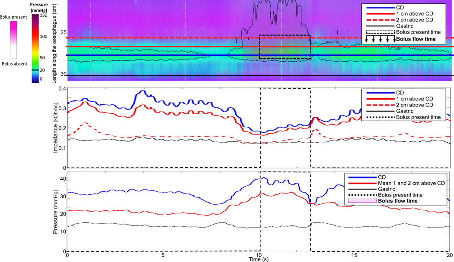Screen dimensions: 454x262
Task: Click the 20 tick label on the time axis
Action: [x=450, y=255]
